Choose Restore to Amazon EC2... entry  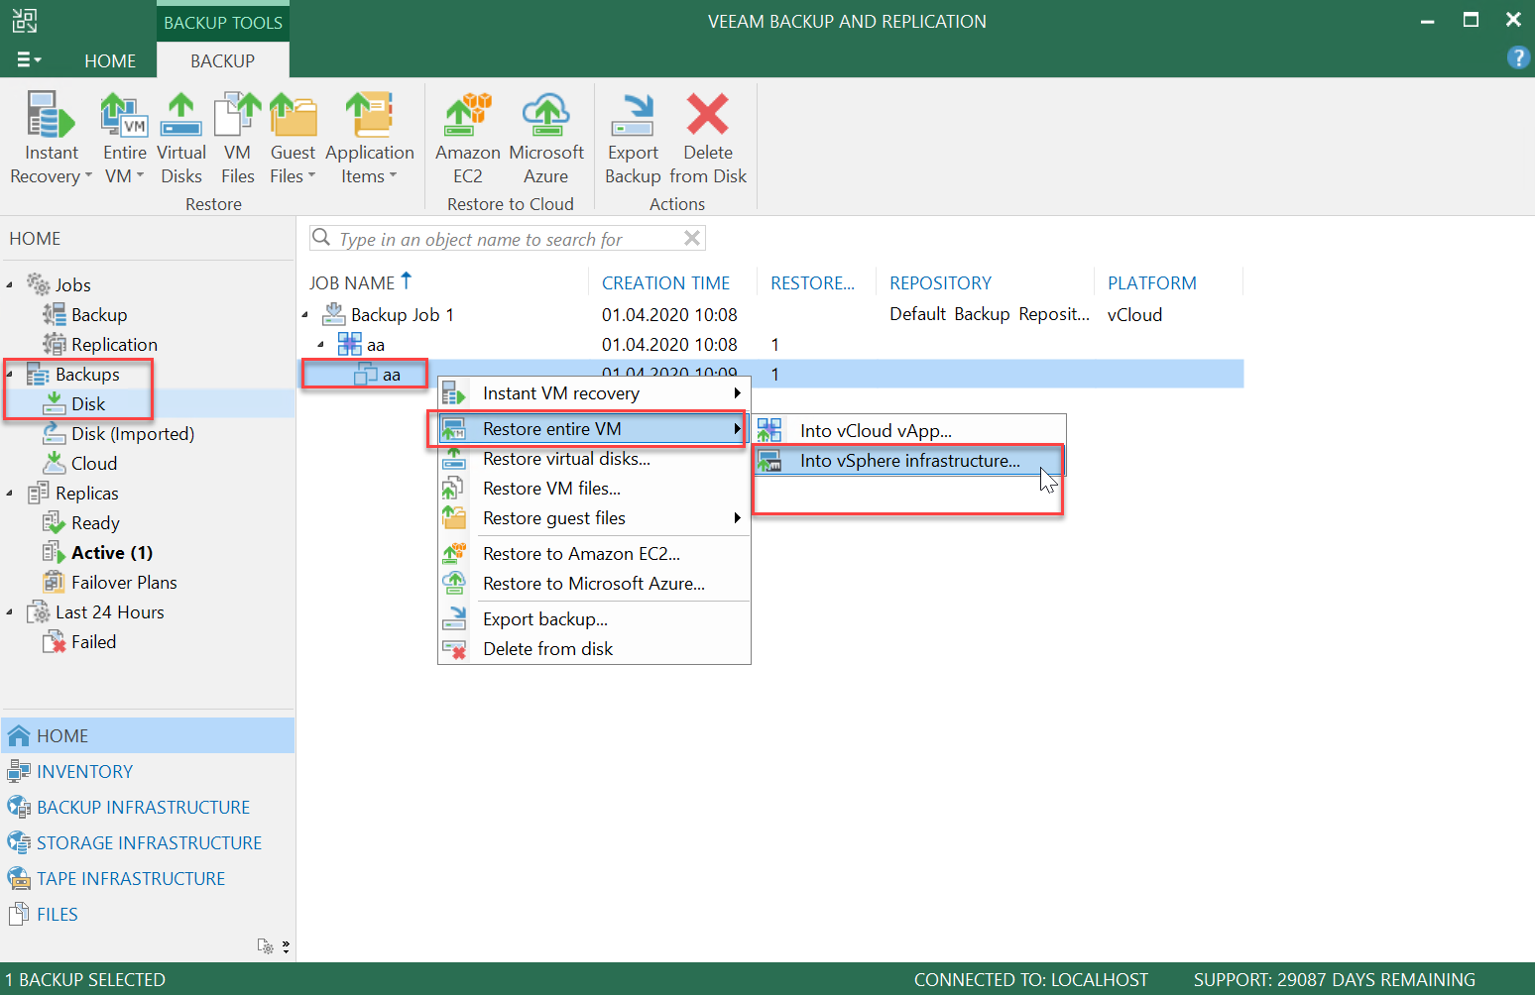(x=594, y=554)
